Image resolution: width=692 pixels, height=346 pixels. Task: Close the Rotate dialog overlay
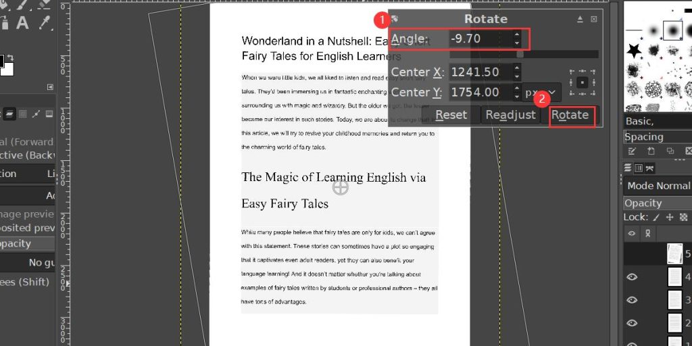[594, 19]
